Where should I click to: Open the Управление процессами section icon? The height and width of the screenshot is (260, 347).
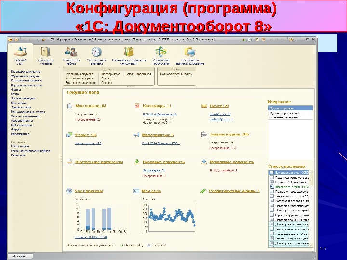161,52
